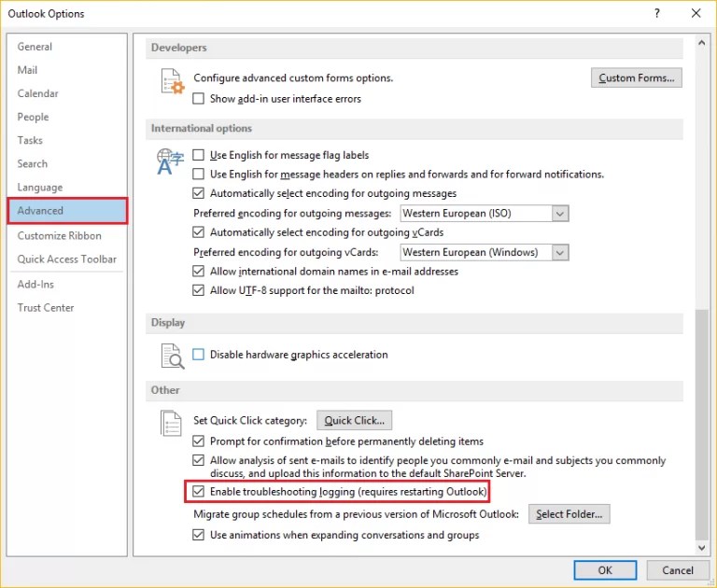Toggle Enable troubleshooting logging checkbox

(x=198, y=492)
